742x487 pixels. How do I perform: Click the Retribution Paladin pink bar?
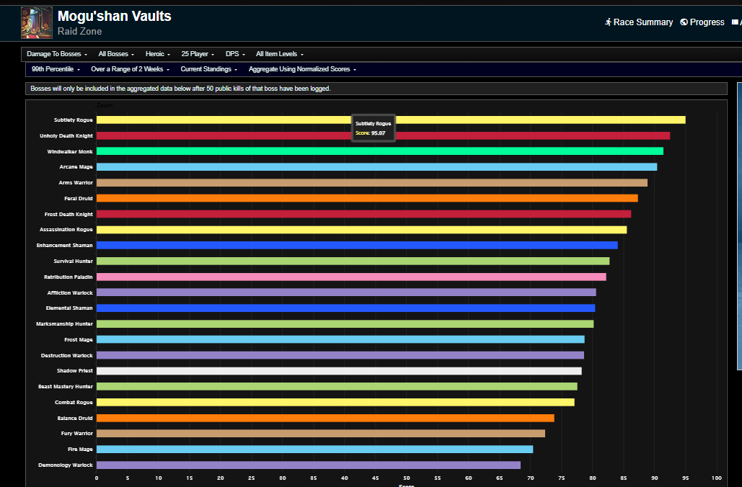351,277
